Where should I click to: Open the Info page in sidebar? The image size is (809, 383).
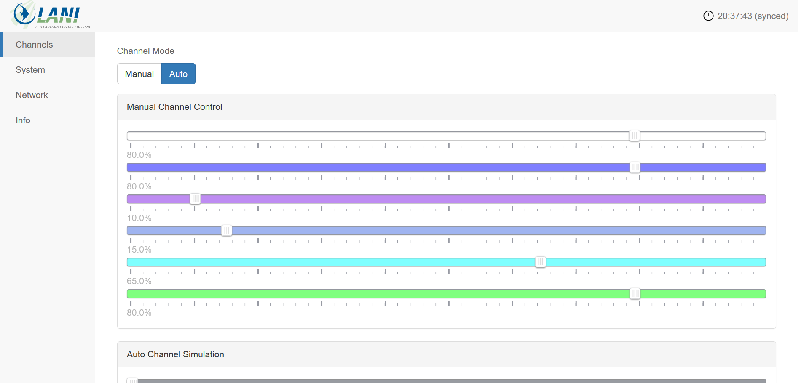[23, 120]
